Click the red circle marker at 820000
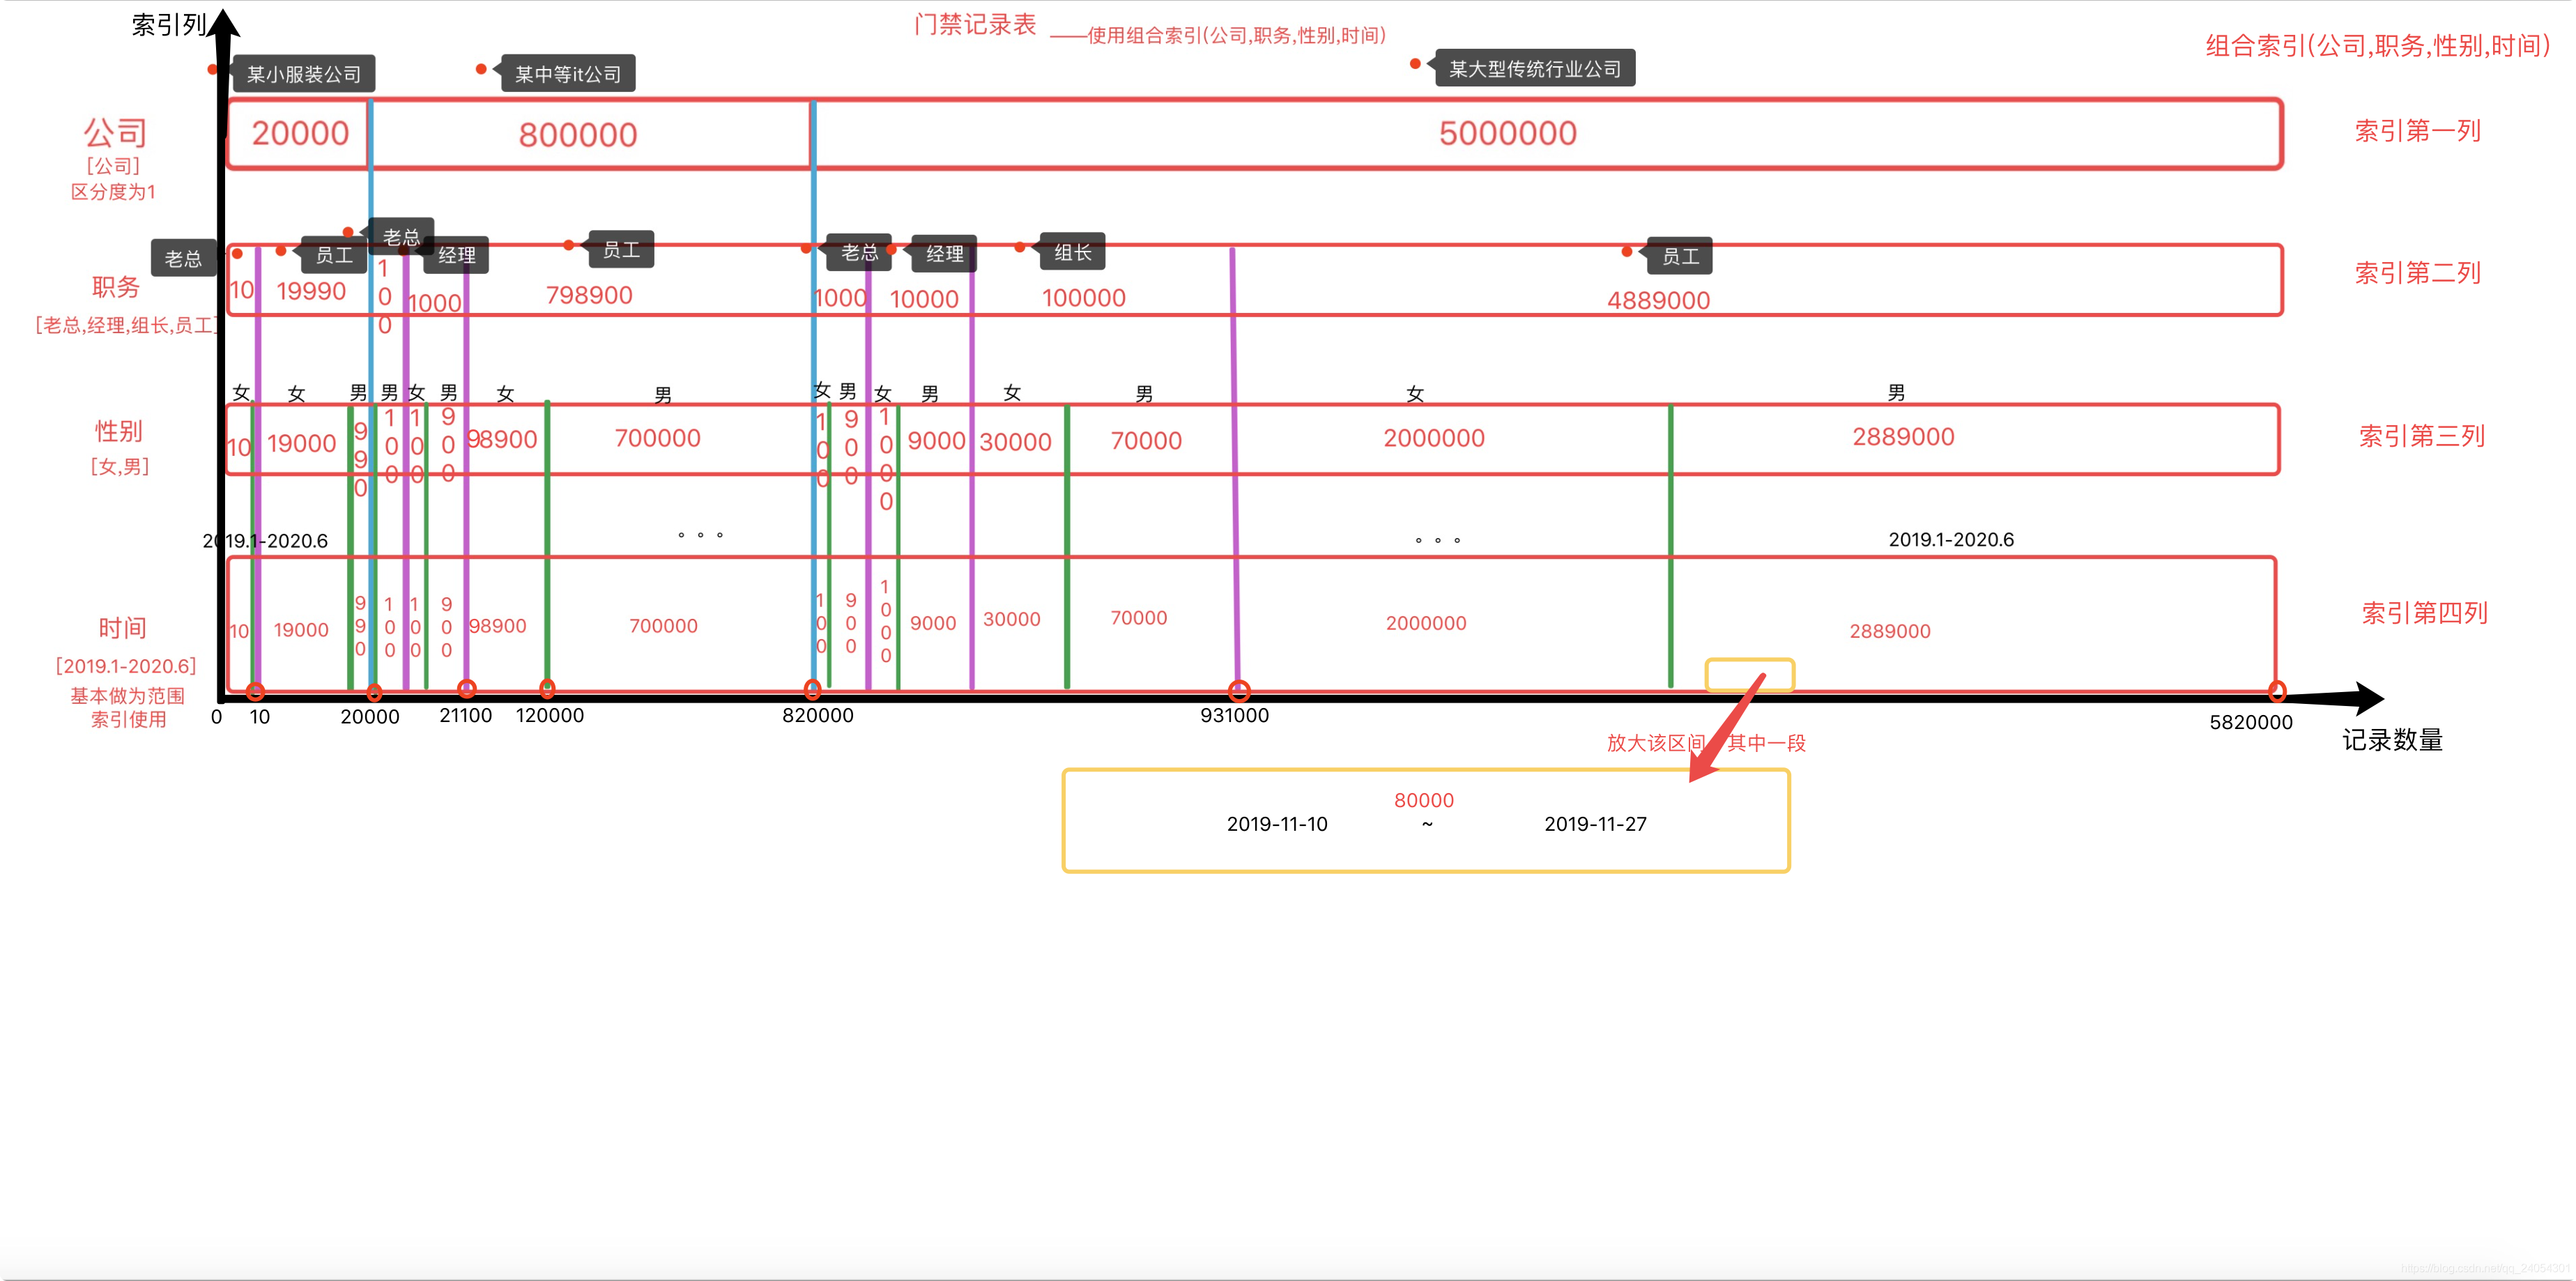2576x1281 pixels. [x=813, y=690]
